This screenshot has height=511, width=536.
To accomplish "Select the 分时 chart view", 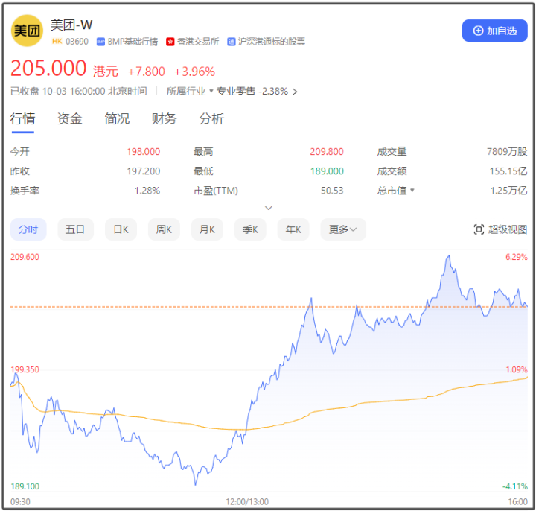I will [28, 229].
